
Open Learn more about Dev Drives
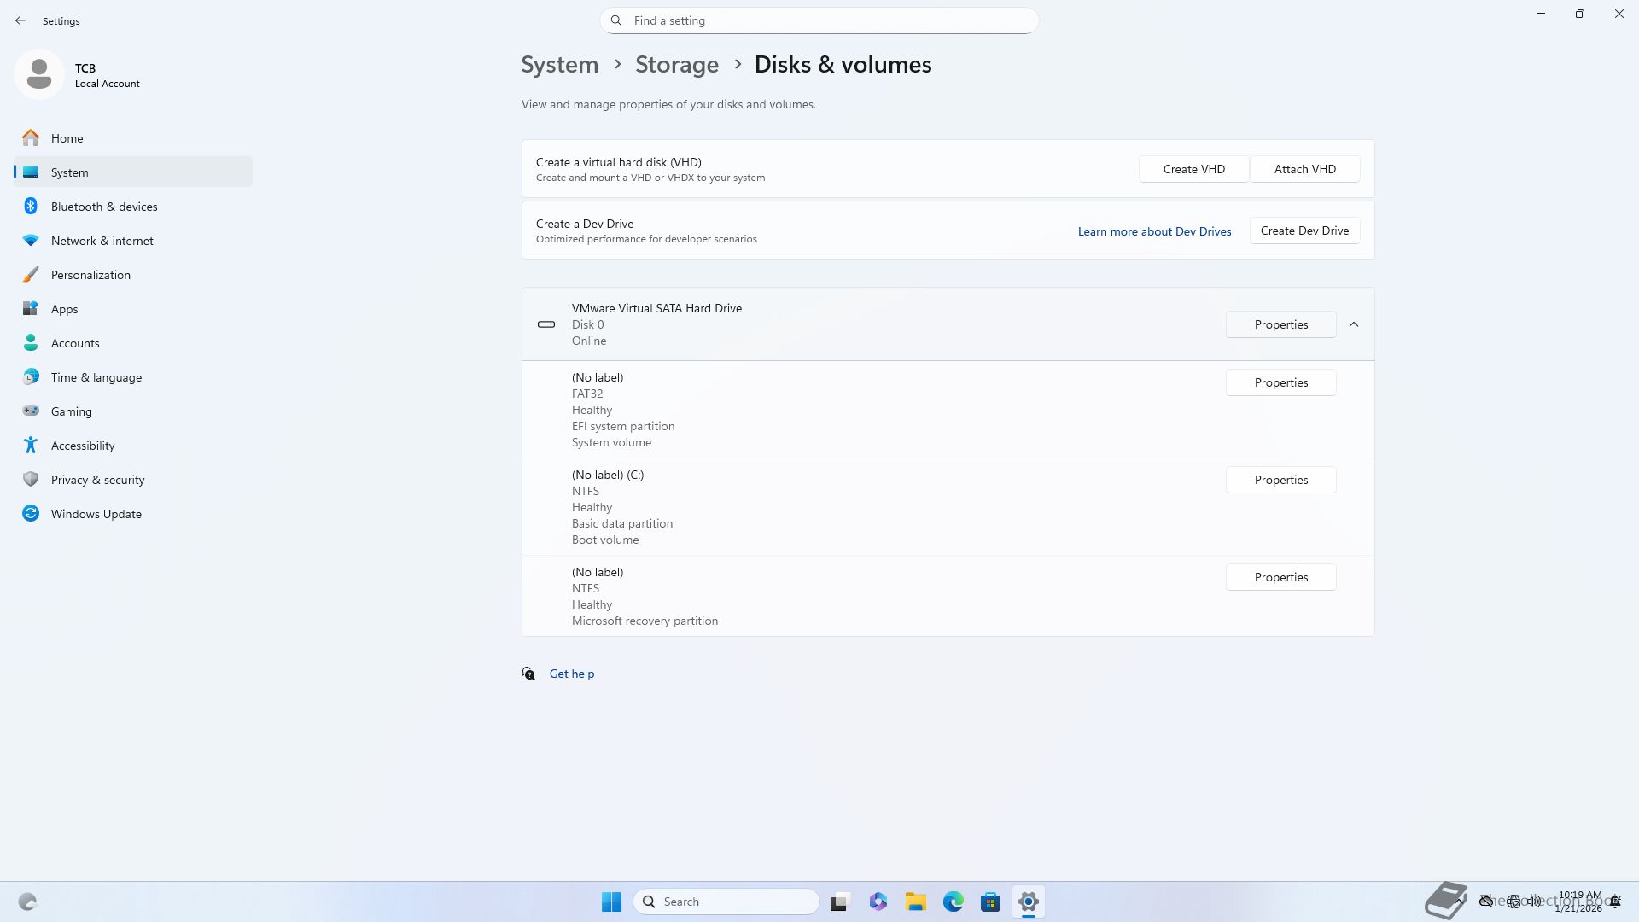coord(1154,231)
